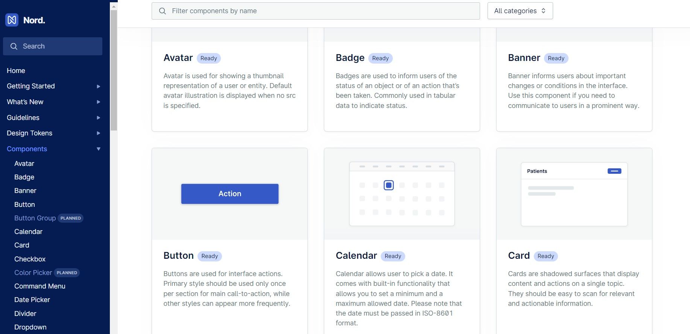The height and width of the screenshot is (334, 690).
Task: Open Command Menu in sidebar
Action: 40,286
